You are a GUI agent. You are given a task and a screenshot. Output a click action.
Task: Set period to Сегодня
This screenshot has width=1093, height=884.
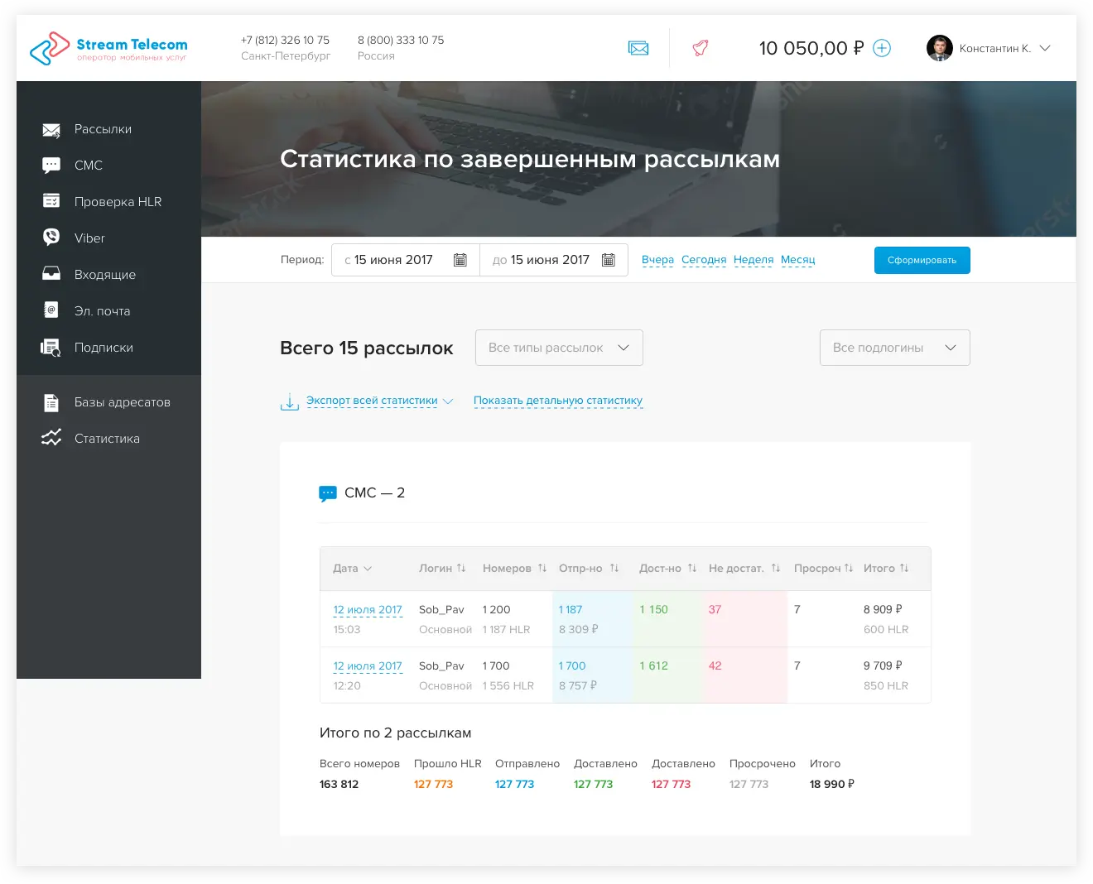704,260
